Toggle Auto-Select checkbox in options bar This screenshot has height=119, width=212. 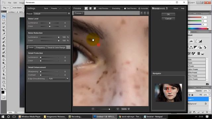click(12, 8)
